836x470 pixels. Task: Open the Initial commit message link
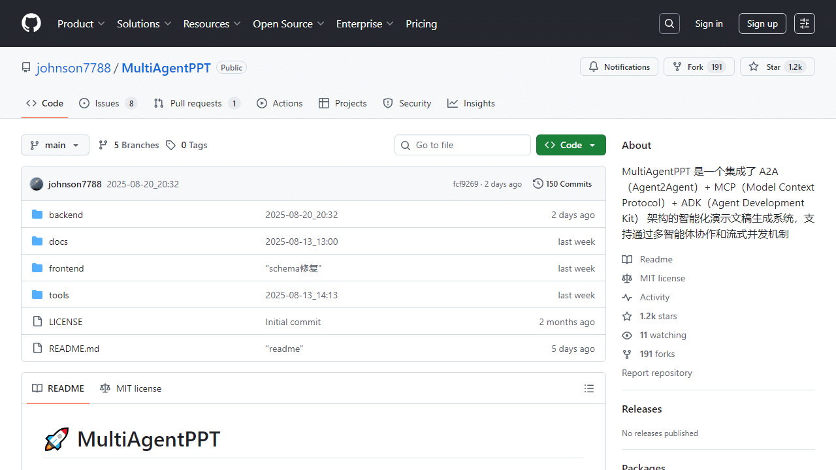pos(293,322)
